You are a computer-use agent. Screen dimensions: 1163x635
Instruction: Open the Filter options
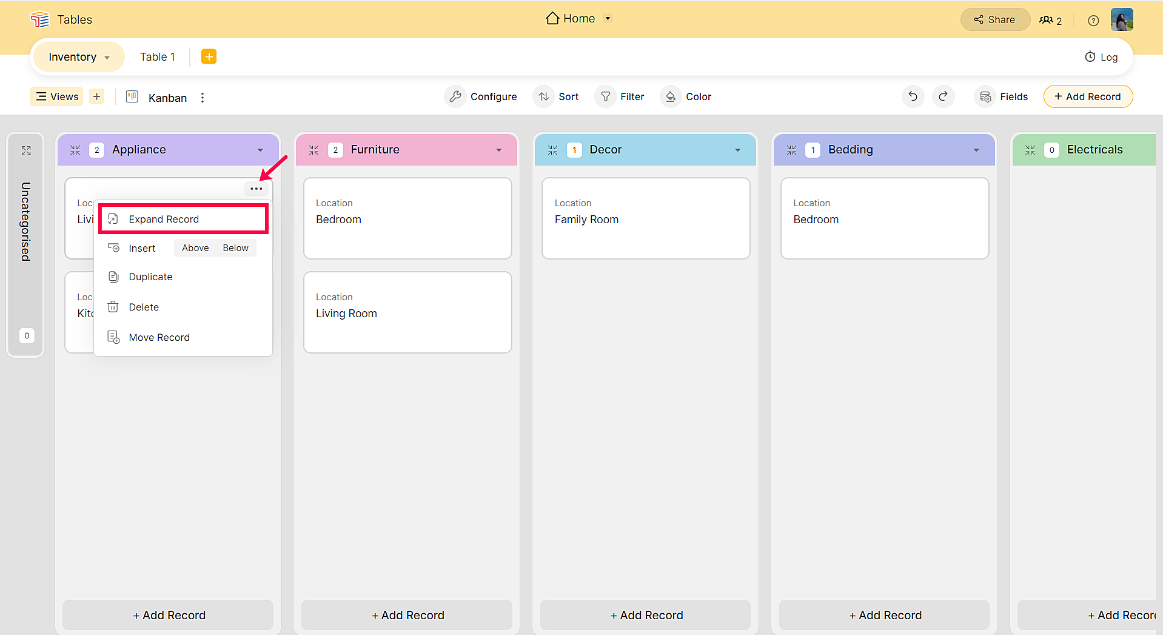click(x=620, y=96)
